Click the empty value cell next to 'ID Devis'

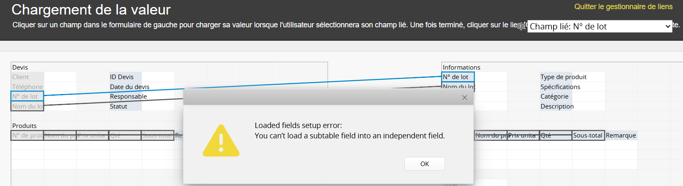(x=158, y=77)
